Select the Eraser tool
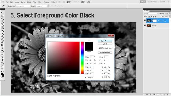Screen dimensions: 171x96 [x=2, y=42]
